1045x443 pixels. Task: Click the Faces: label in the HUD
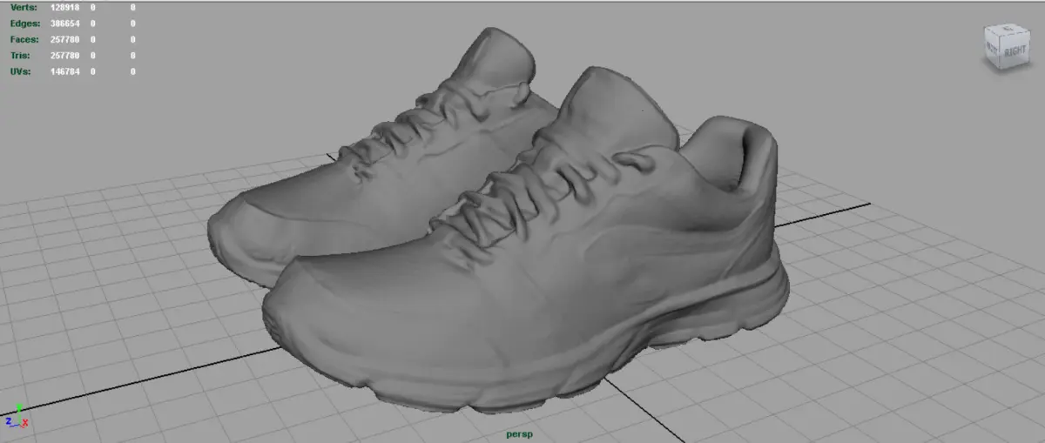[x=24, y=39]
